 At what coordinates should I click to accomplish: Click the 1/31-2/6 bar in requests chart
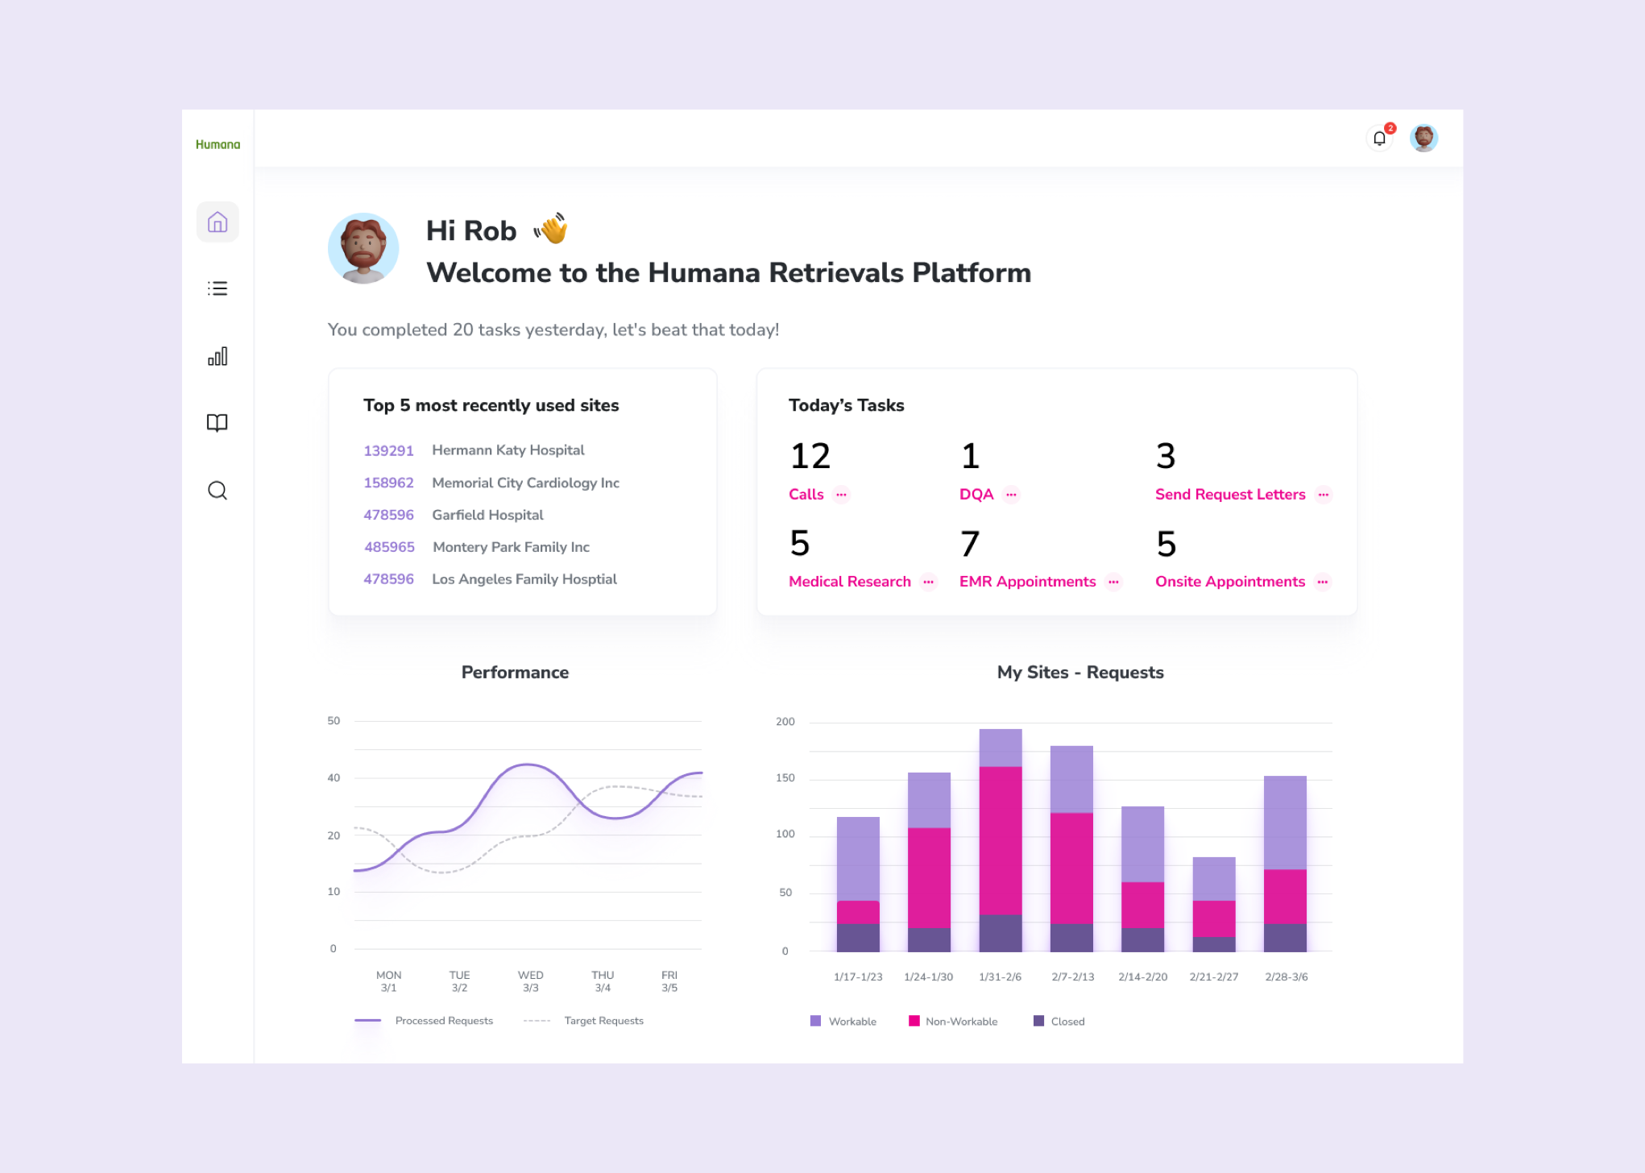click(1001, 840)
